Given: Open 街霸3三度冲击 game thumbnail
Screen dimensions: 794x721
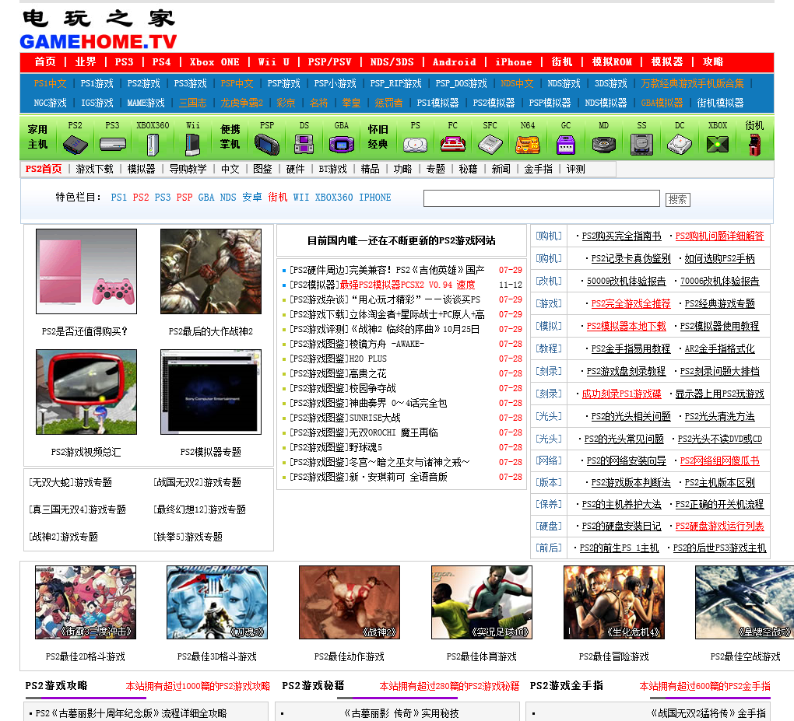Looking at the screenshot, I should (86, 602).
